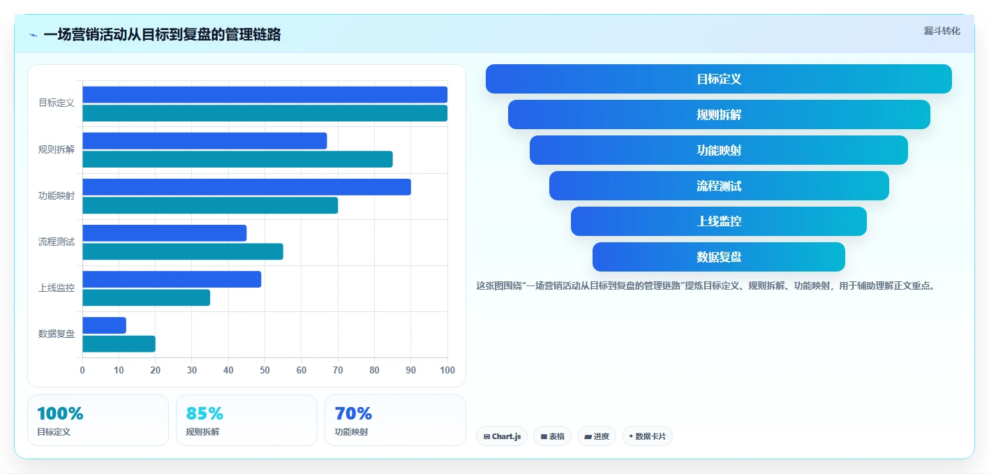Click the 70% 功能映射 stat card
Viewport: 989px width, 474px height.
395,420
